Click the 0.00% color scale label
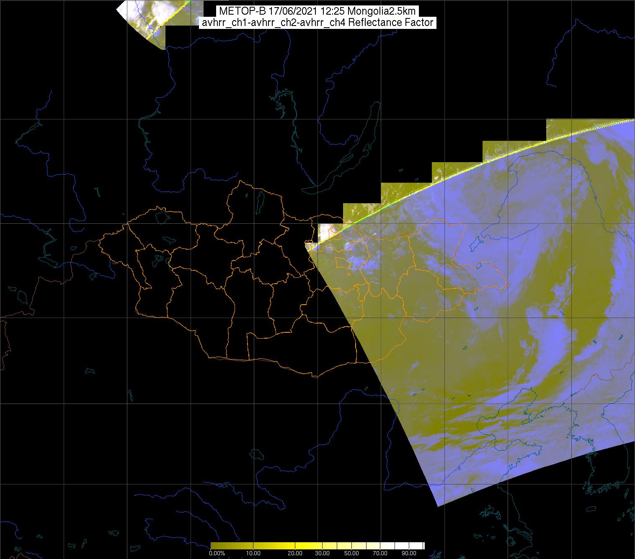The image size is (635, 559). coord(217,554)
